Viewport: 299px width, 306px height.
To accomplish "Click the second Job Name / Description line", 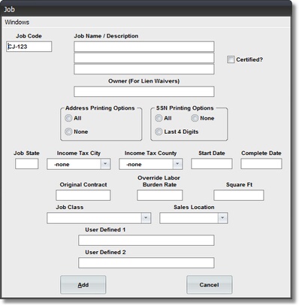I will coord(144,58).
